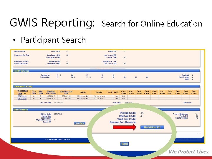
Task: Click the Proof of Income label
Action: click(182, 118)
